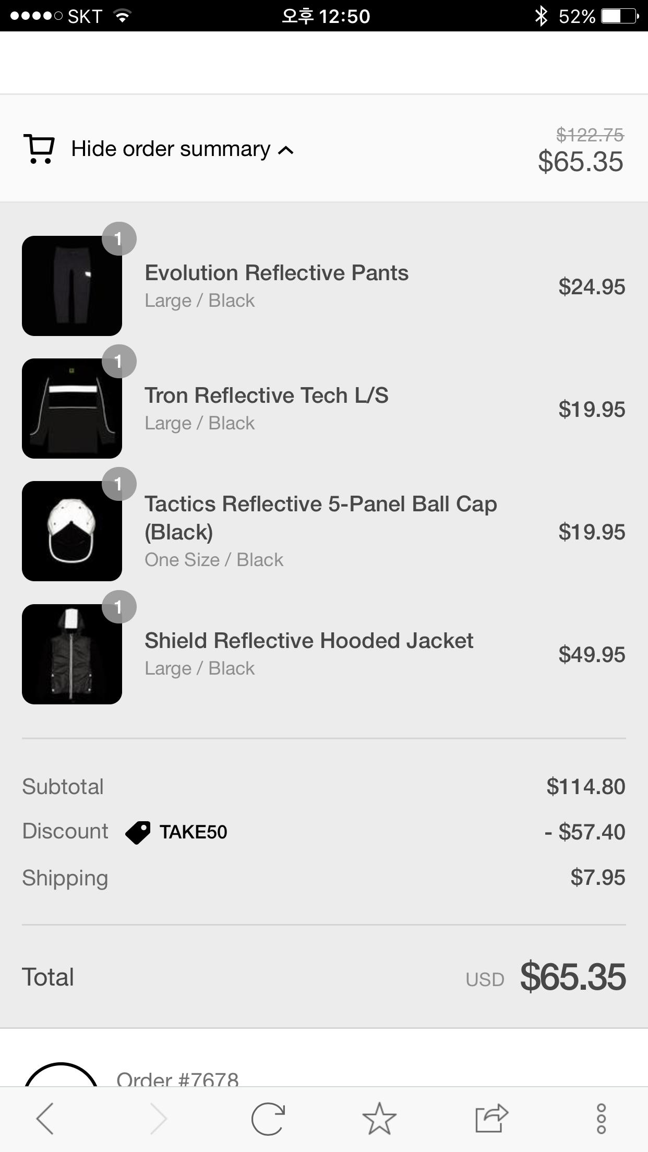Tap the TAKE50 discount code text
The image size is (648, 1152).
[x=193, y=832]
